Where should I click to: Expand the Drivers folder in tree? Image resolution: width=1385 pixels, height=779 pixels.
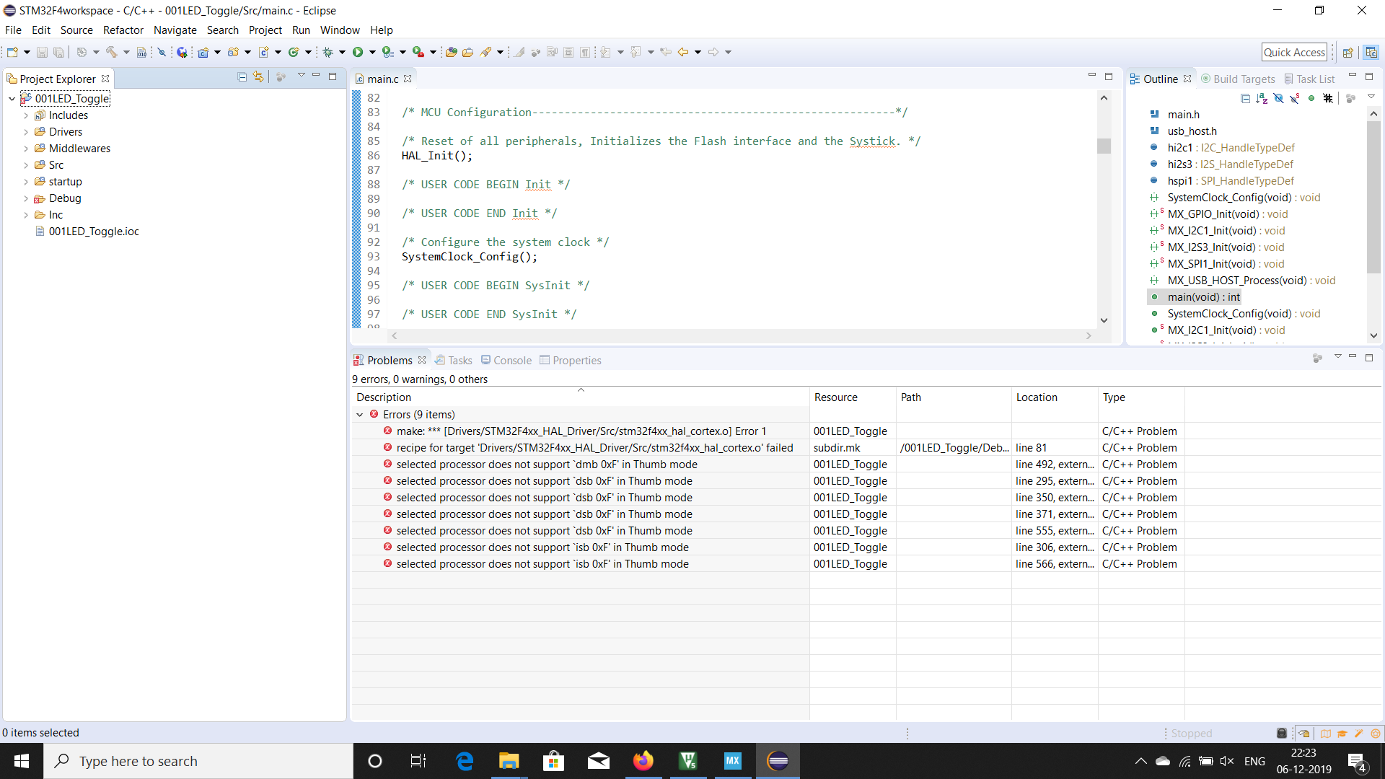(x=26, y=132)
